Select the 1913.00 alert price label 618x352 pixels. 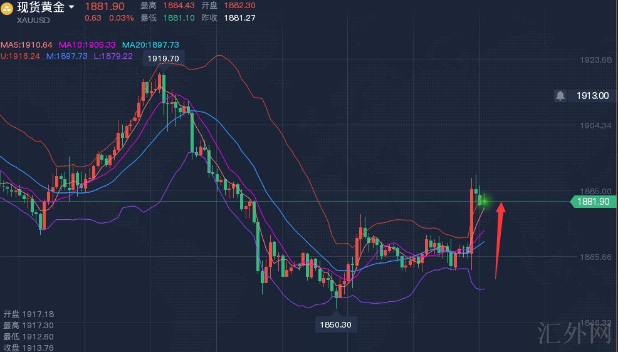click(x=592, y=95)
